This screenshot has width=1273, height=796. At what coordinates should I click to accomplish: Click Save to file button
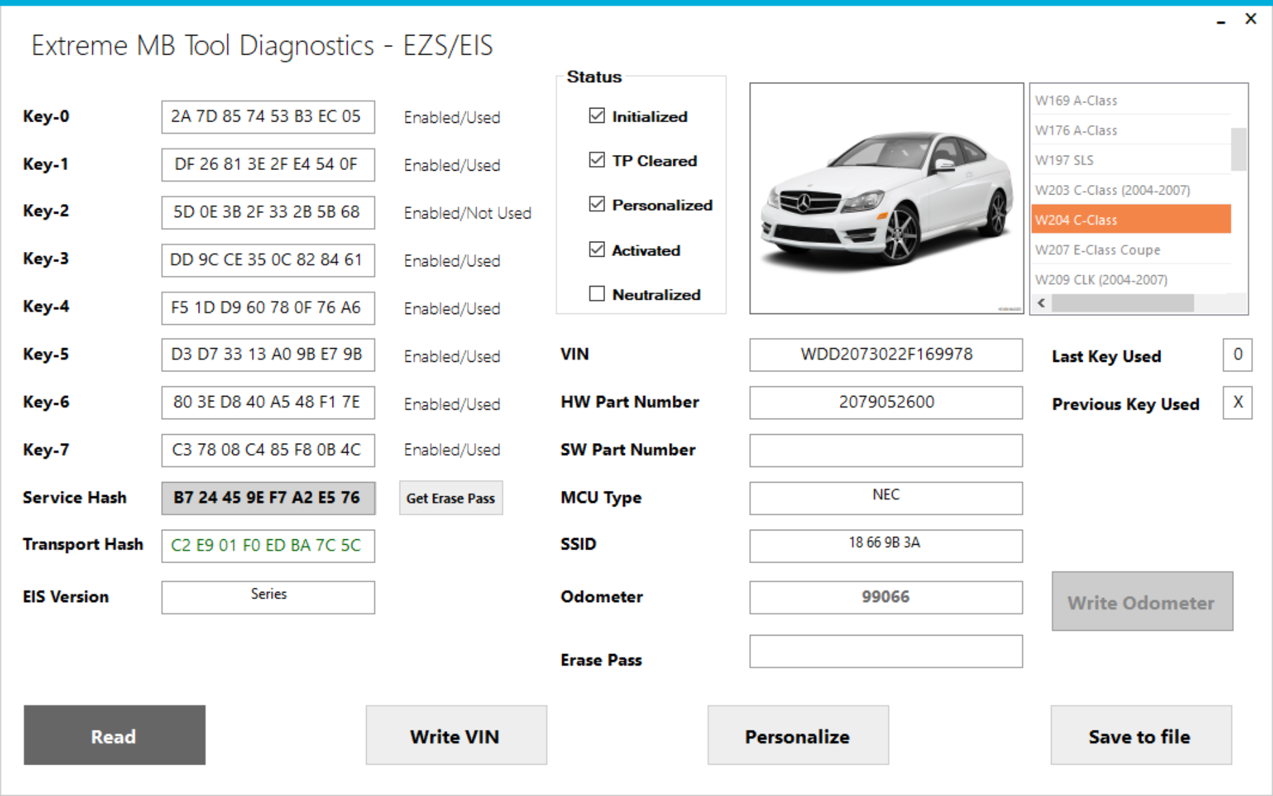[1141, 735]
